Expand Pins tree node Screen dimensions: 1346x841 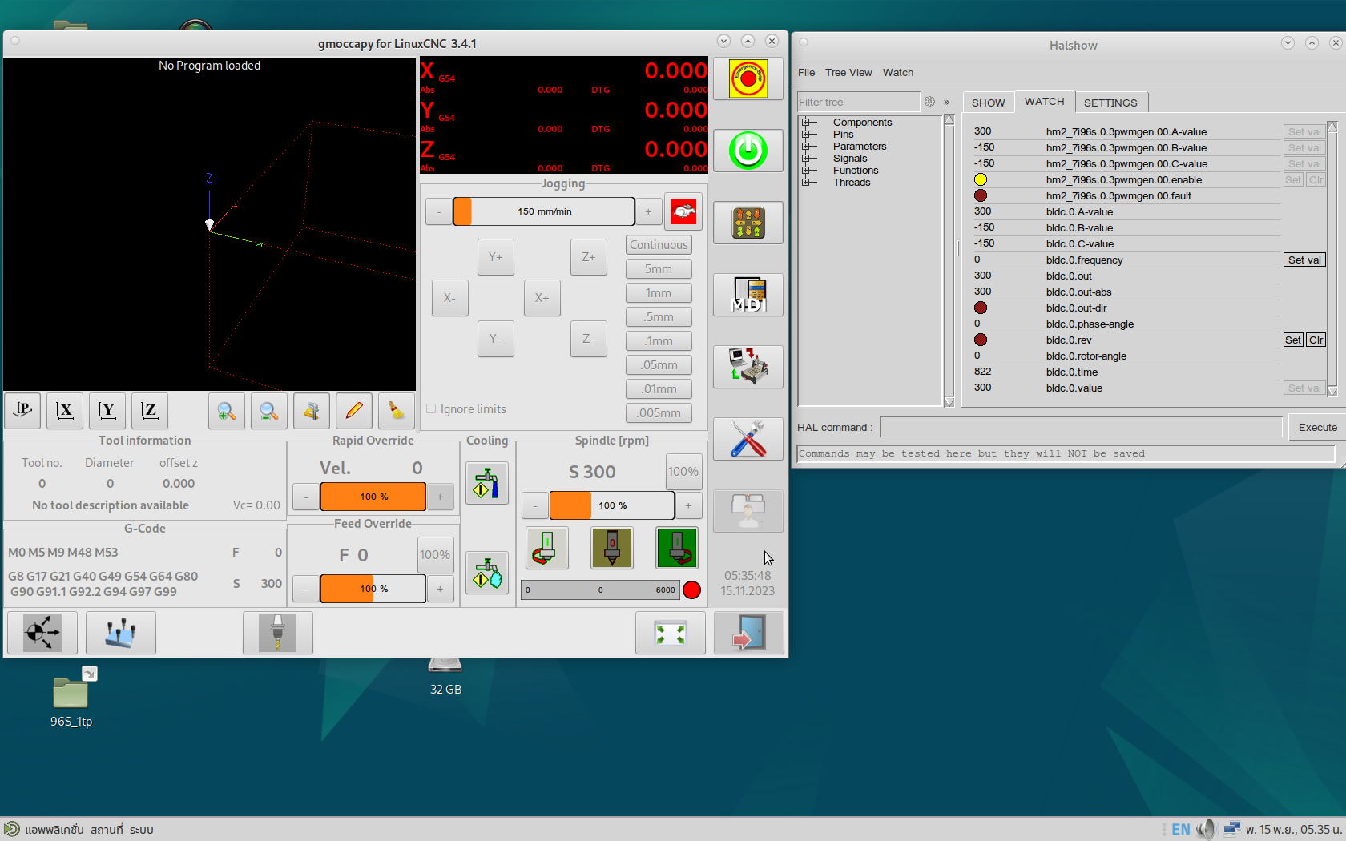pos(805,134)
